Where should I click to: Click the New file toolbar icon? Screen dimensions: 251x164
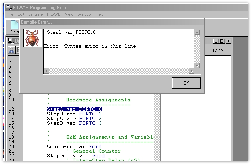coord(14,26)
